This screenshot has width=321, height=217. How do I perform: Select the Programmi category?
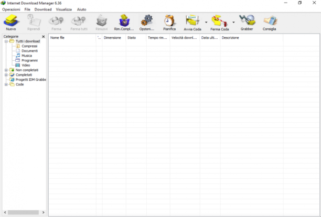tap(30, 60)
